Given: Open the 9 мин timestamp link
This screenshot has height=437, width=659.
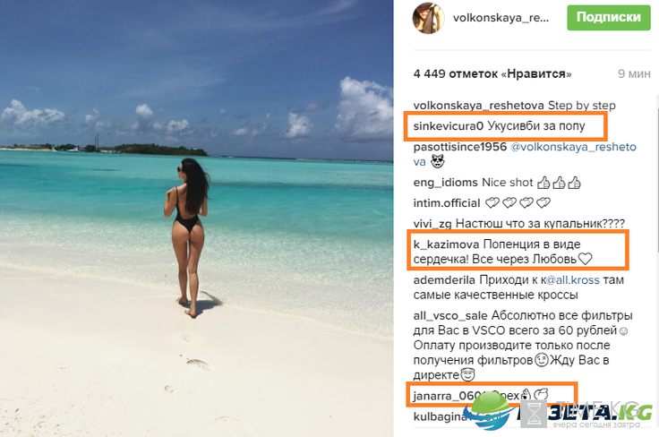Looking at the screenshot, I should (634, 74).
